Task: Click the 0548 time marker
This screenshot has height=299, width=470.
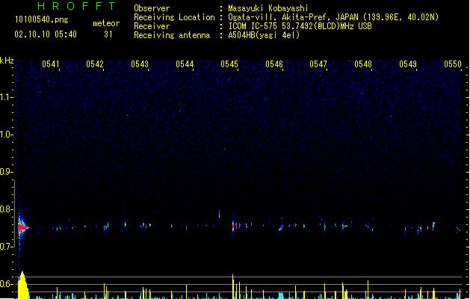Action: (363, 64)
